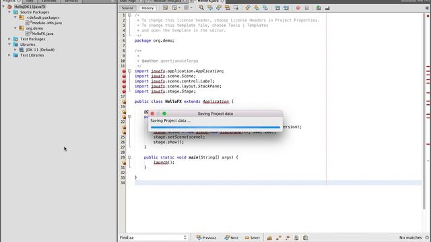Expand the Test Packages node
The width and height of the screenshot is (431, 242).
click(9, 39)
